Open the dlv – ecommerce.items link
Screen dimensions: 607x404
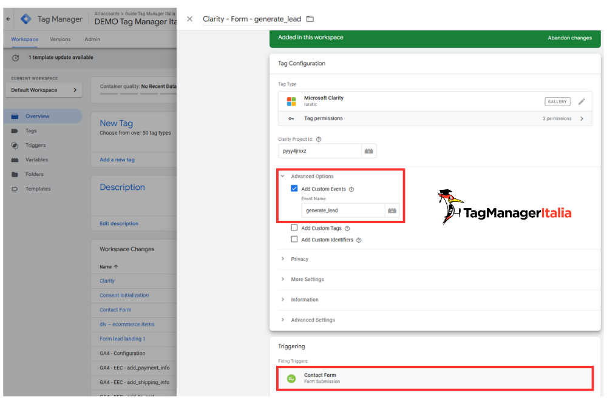127,325
